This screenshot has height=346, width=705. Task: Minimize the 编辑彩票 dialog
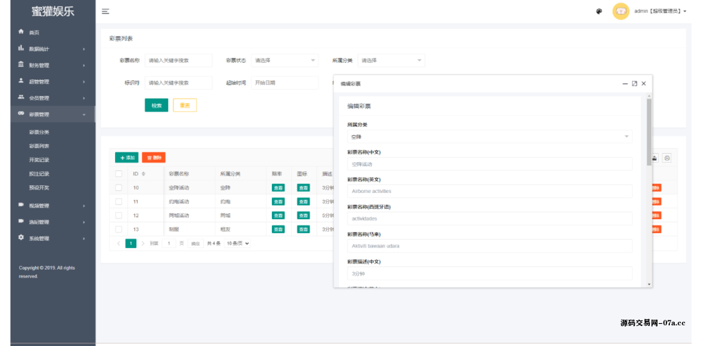625,83
